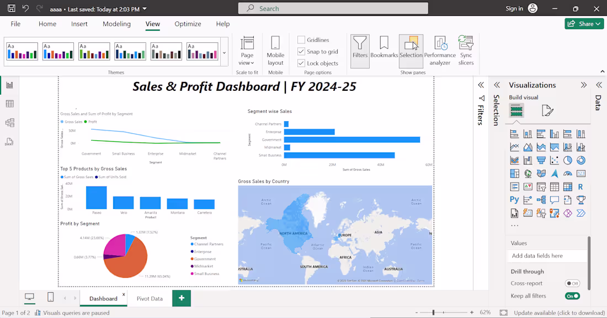Add a new report page with plus button
This screenshot has width=607, height=318.
click(182, 298)
